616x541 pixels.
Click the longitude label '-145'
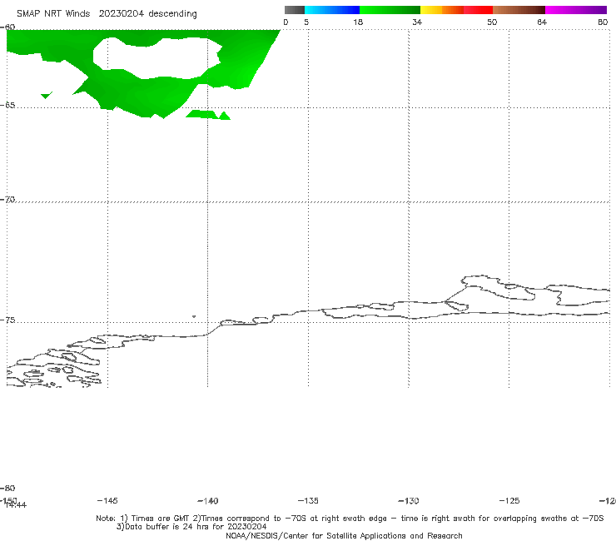coord(107,500)
